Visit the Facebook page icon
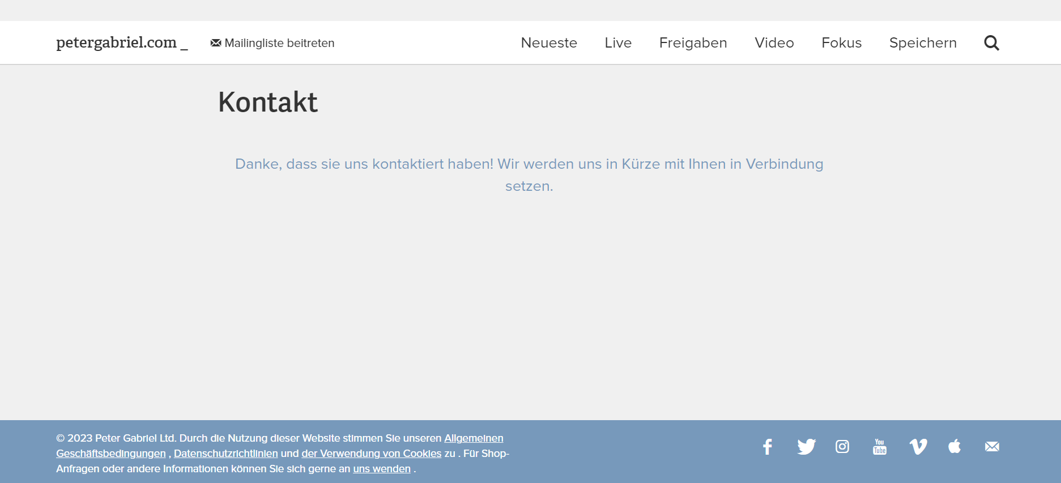 point(768,447)
